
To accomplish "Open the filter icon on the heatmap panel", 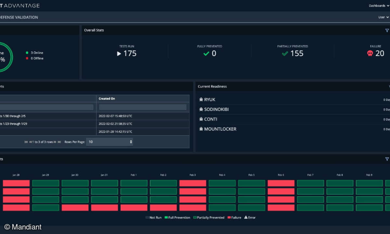I will [387, 159].
